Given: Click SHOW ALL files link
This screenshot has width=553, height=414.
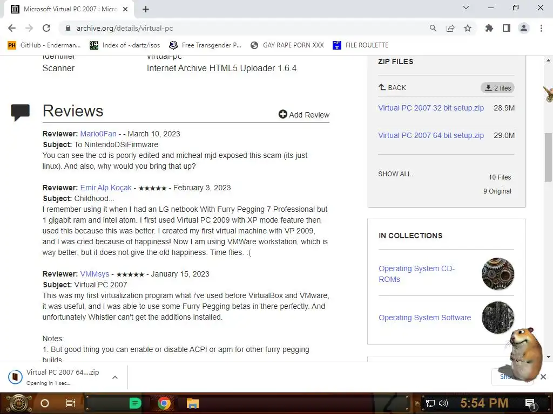Looking at the screenshot, I should [395, 174].
